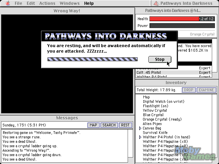Select Alien Pipes in inventory

[x=152, y=124]
